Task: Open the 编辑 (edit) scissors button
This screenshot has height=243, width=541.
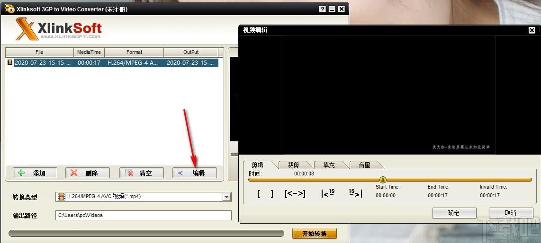Action: point(195,173)
